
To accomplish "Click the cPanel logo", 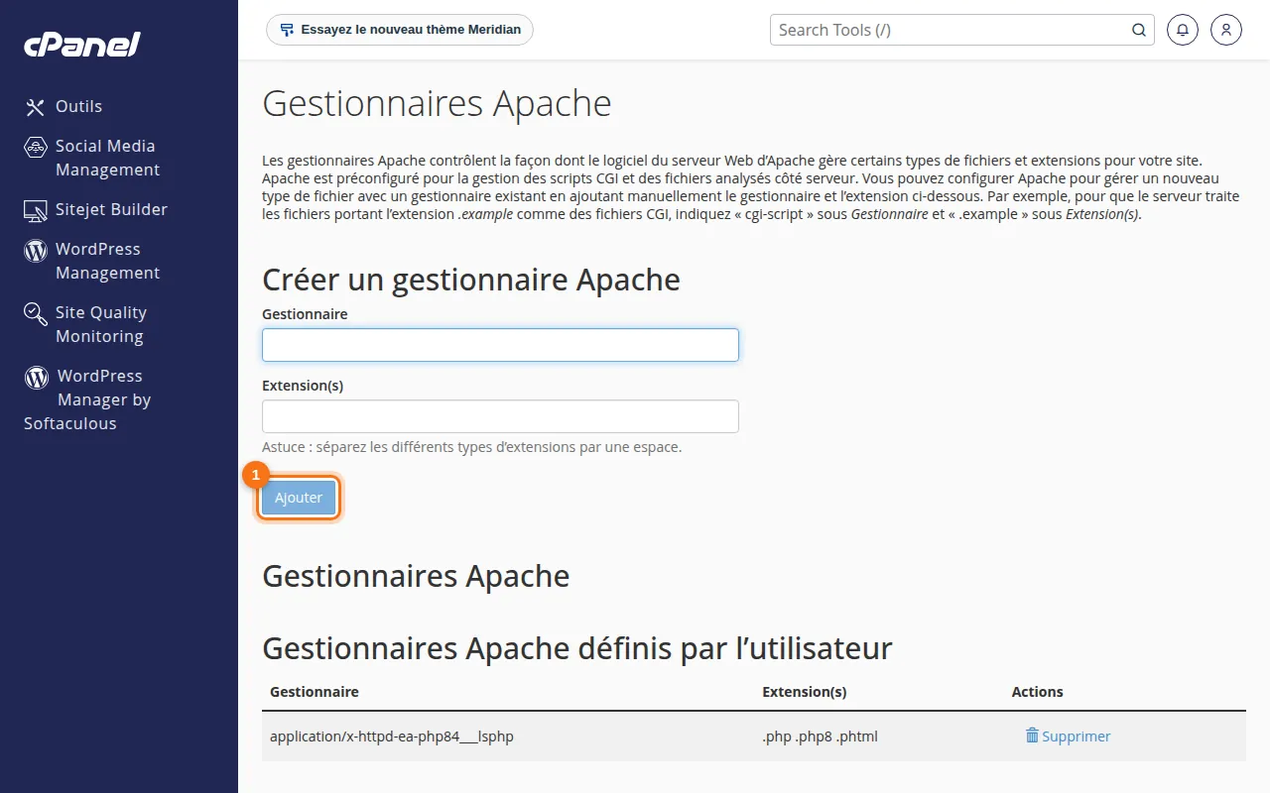I will pyautogui.click(x=82, y=44).
